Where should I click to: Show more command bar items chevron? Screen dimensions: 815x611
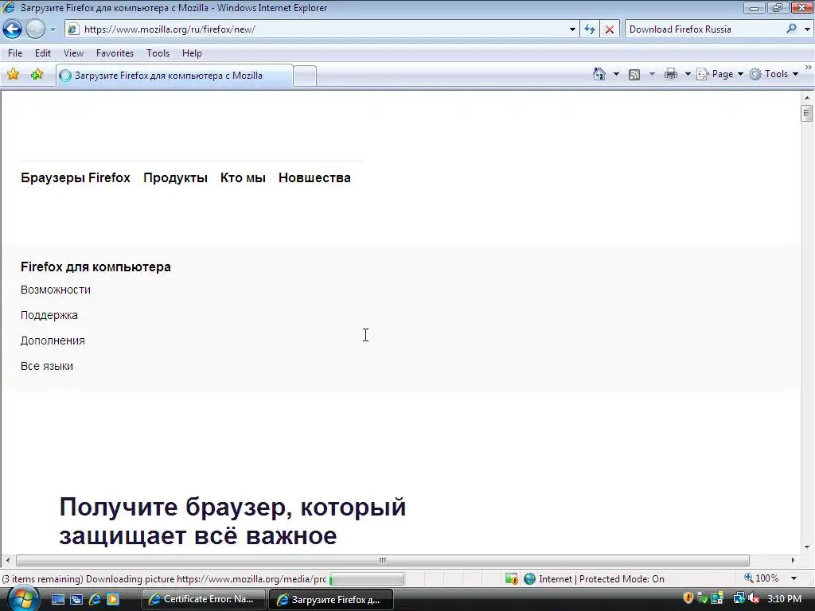(x=809, y=68)
